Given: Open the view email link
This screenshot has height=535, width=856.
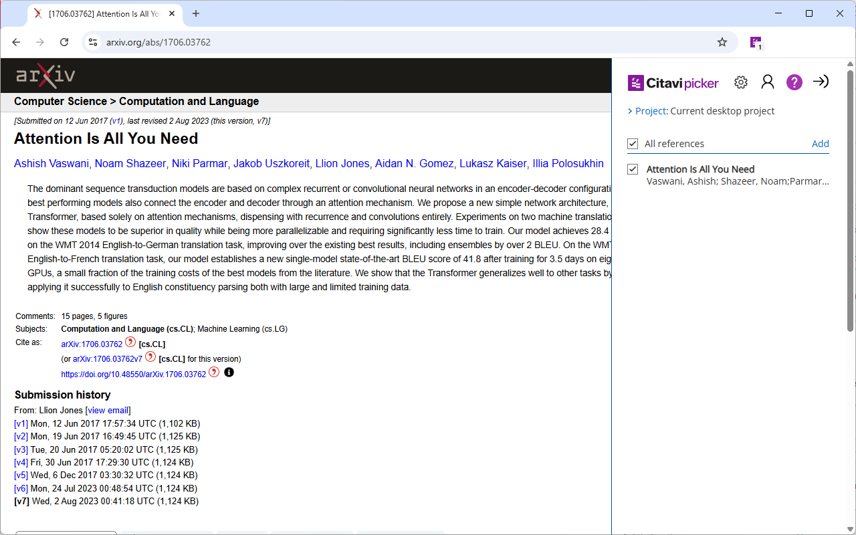Looking at the screenshot, I should coord(108,410).
